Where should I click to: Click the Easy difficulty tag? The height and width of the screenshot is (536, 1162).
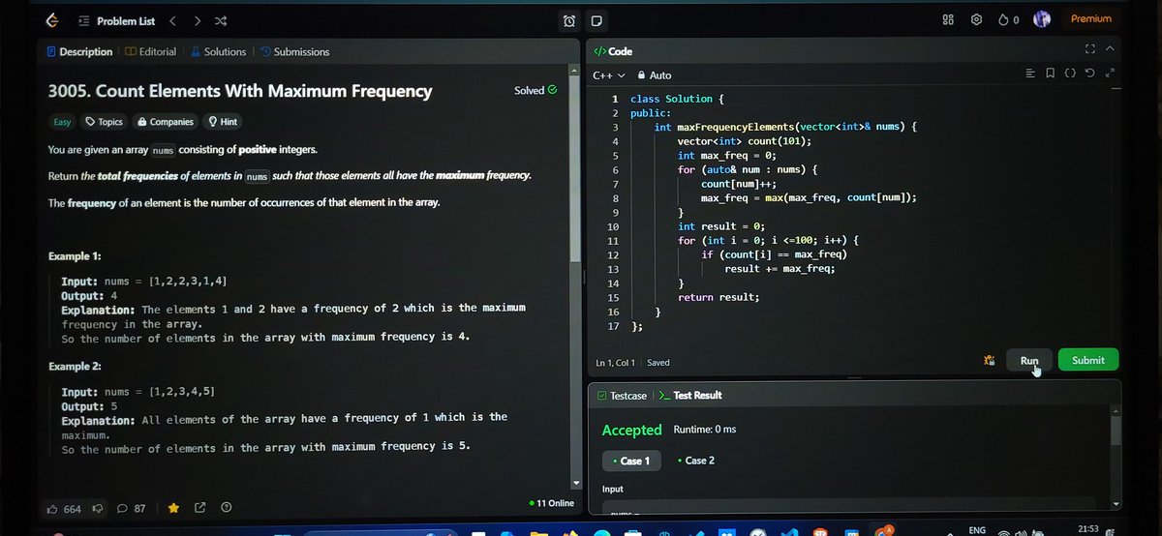coord(63,122)
